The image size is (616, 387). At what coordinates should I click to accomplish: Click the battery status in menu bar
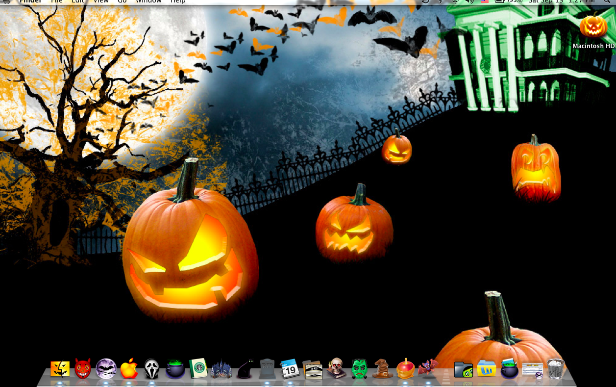[x=508, y=1]
